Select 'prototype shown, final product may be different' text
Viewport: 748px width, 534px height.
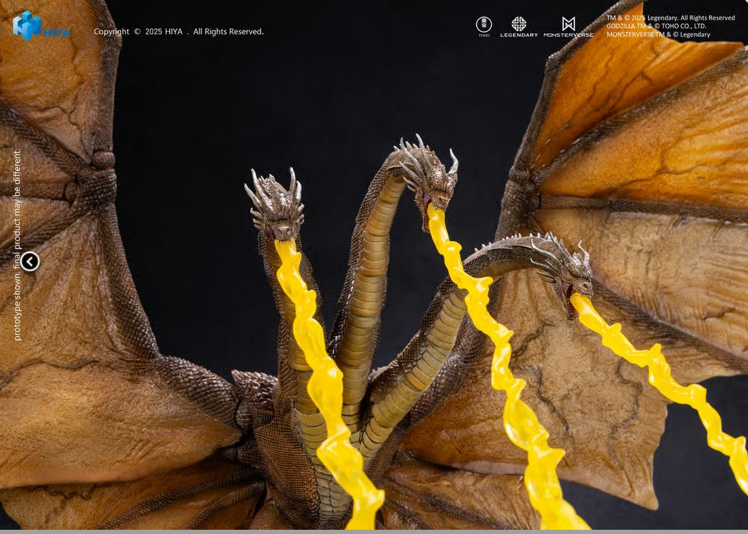[18, 245]
